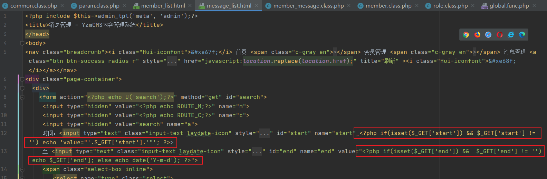The image size is (547, 179).
Task: Open the global.func.php tab
Action: tap(509, 5)
